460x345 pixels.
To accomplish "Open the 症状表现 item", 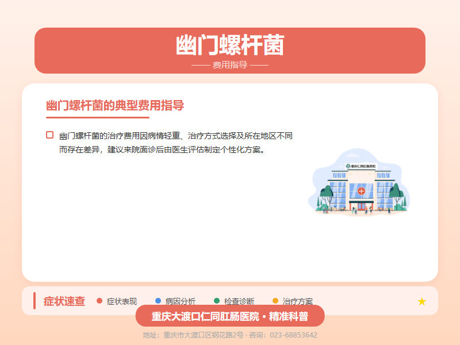I will (122, 301).
